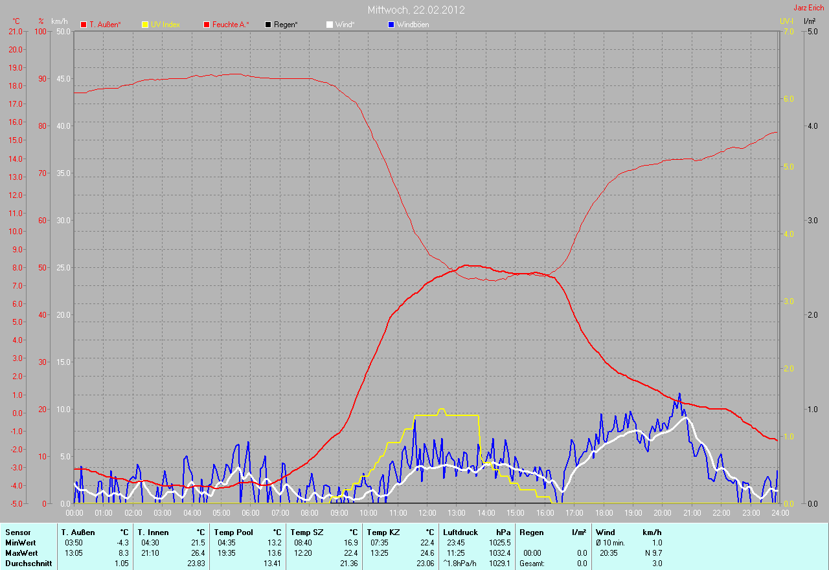The width and height of the screenshot is (829, 570).
Task: Select the "T. Innen" column header
Action: (x=153, y=532)
